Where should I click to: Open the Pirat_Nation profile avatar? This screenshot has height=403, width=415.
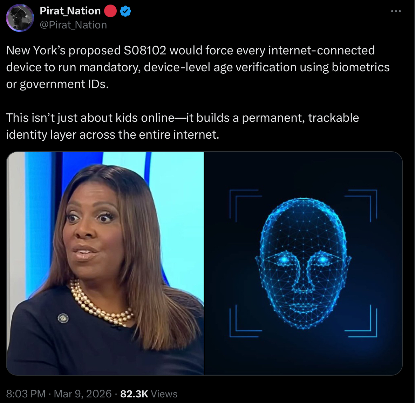coord(20,18)
